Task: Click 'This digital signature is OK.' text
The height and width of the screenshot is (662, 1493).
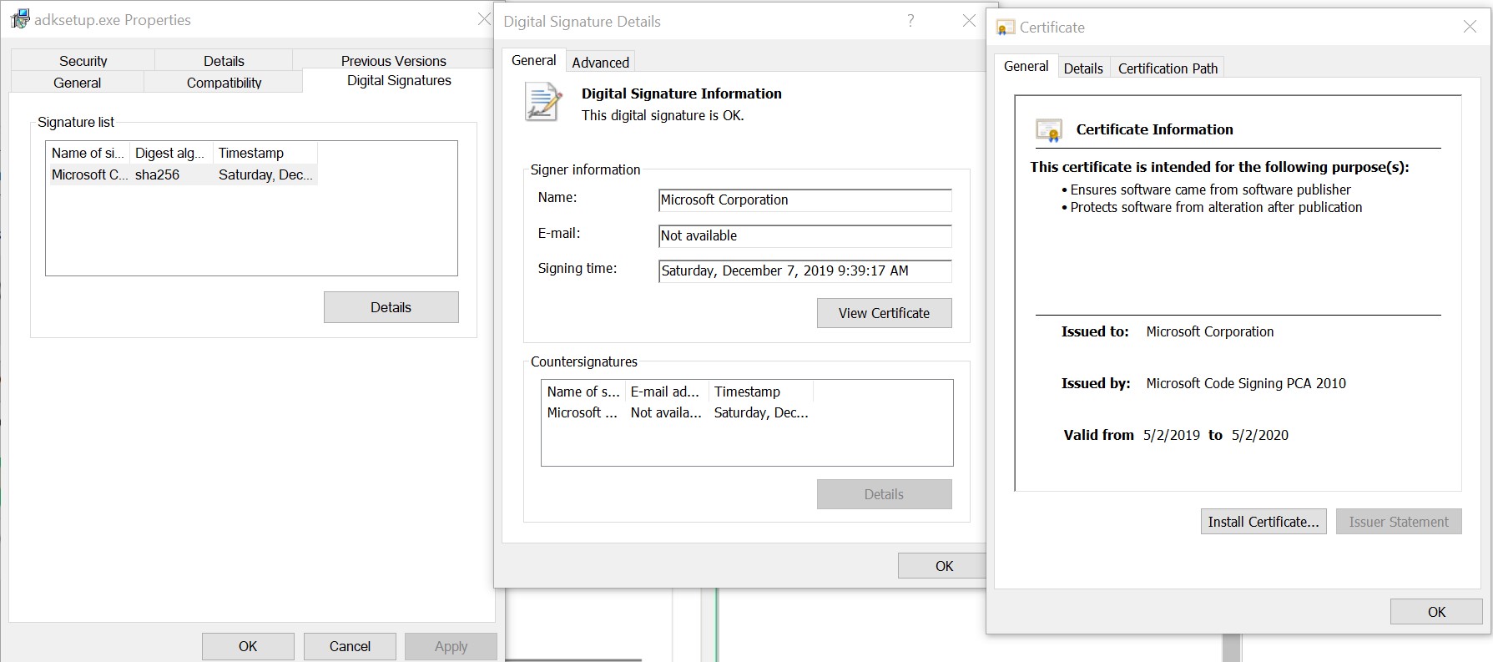Action: point(663,115)
